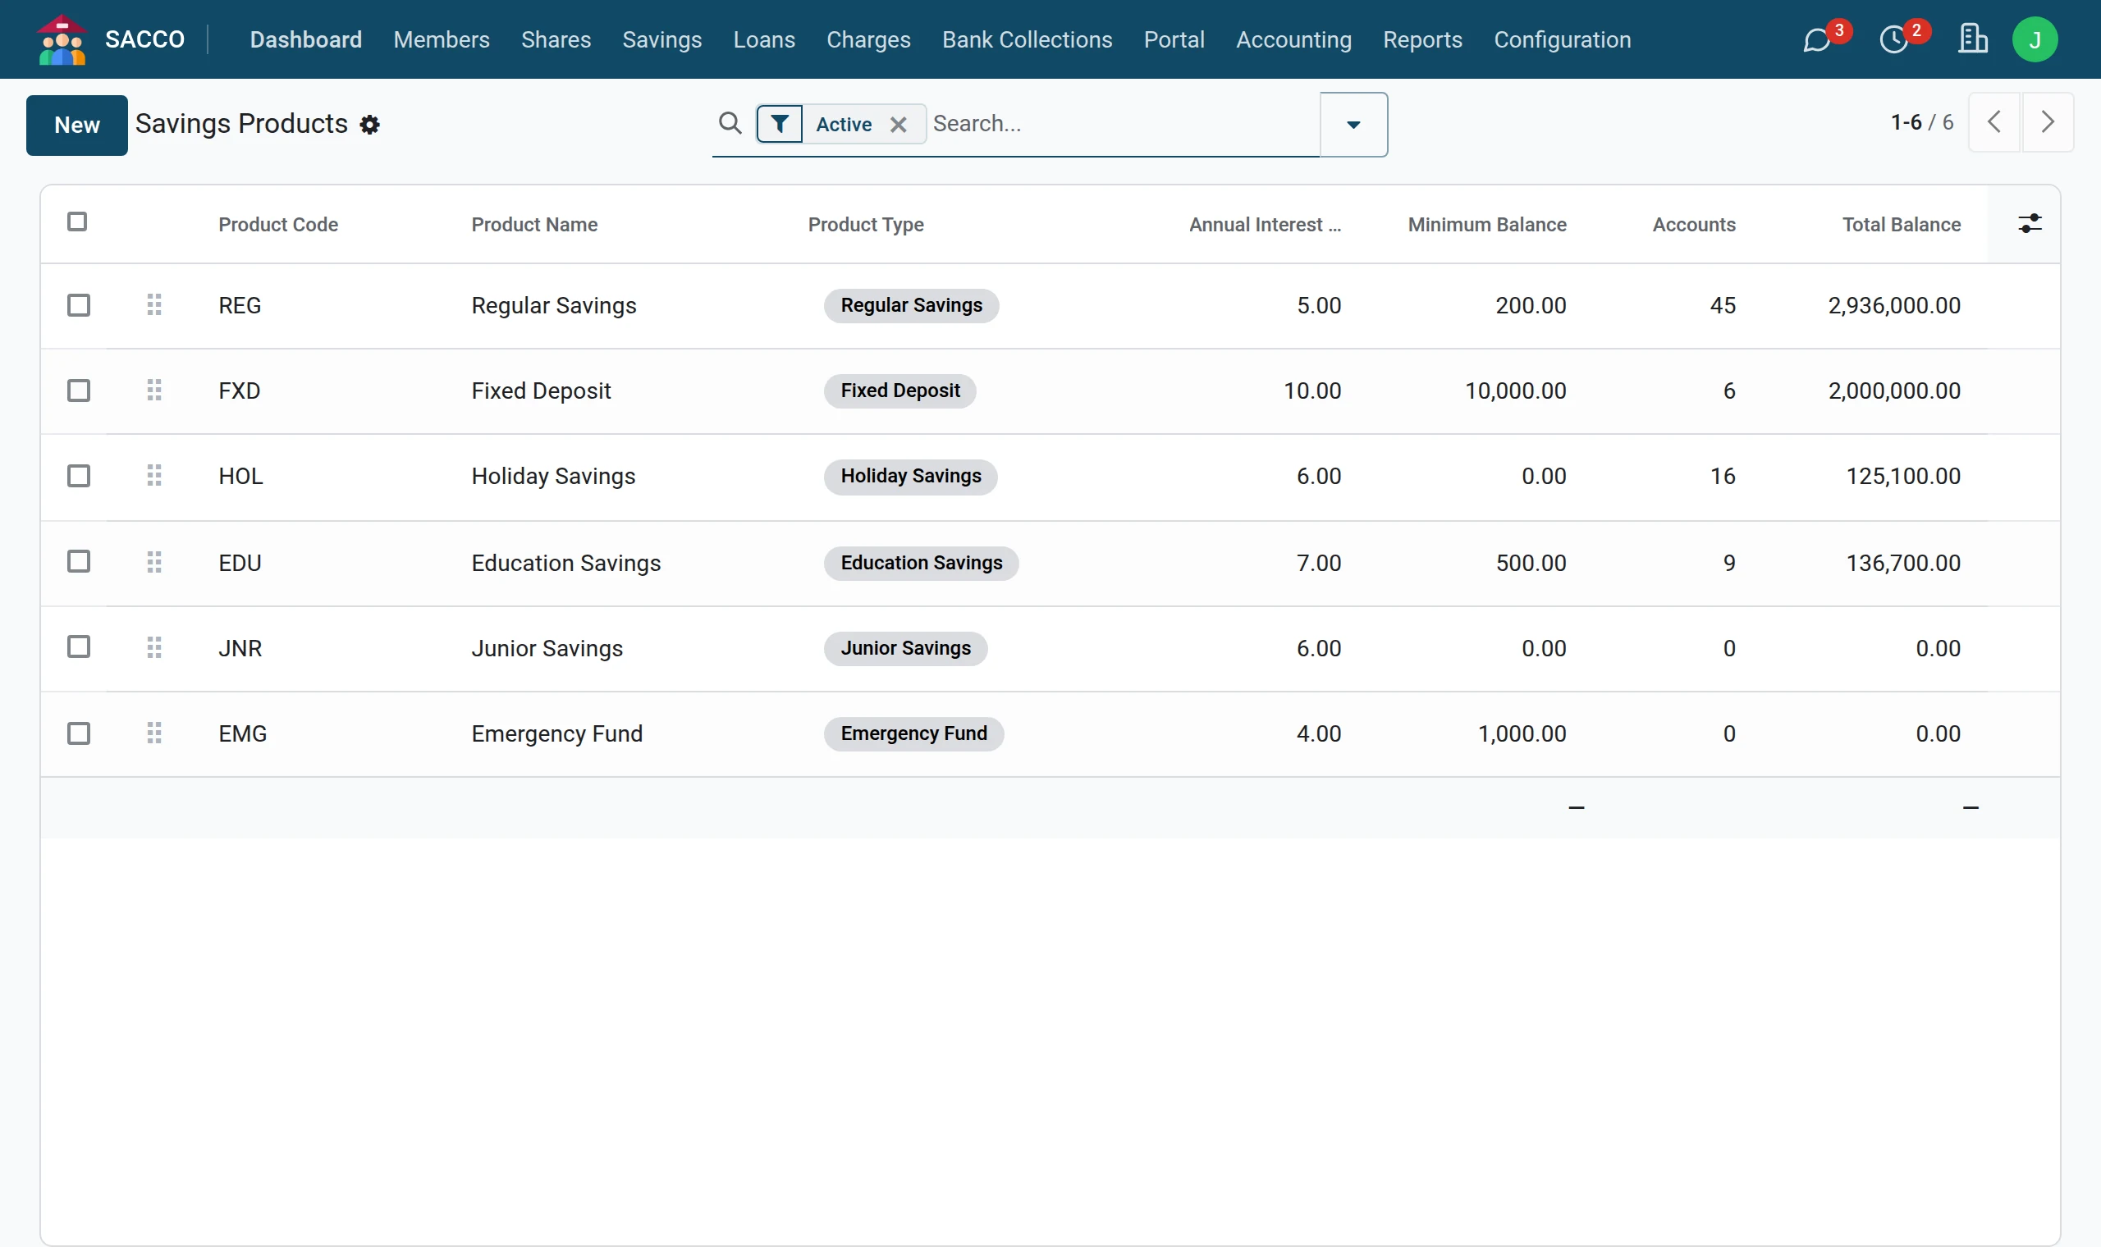This screenshot has width=2101, height=1247.
Task: Open the Reports menu
Action: tap(1422, 39)
